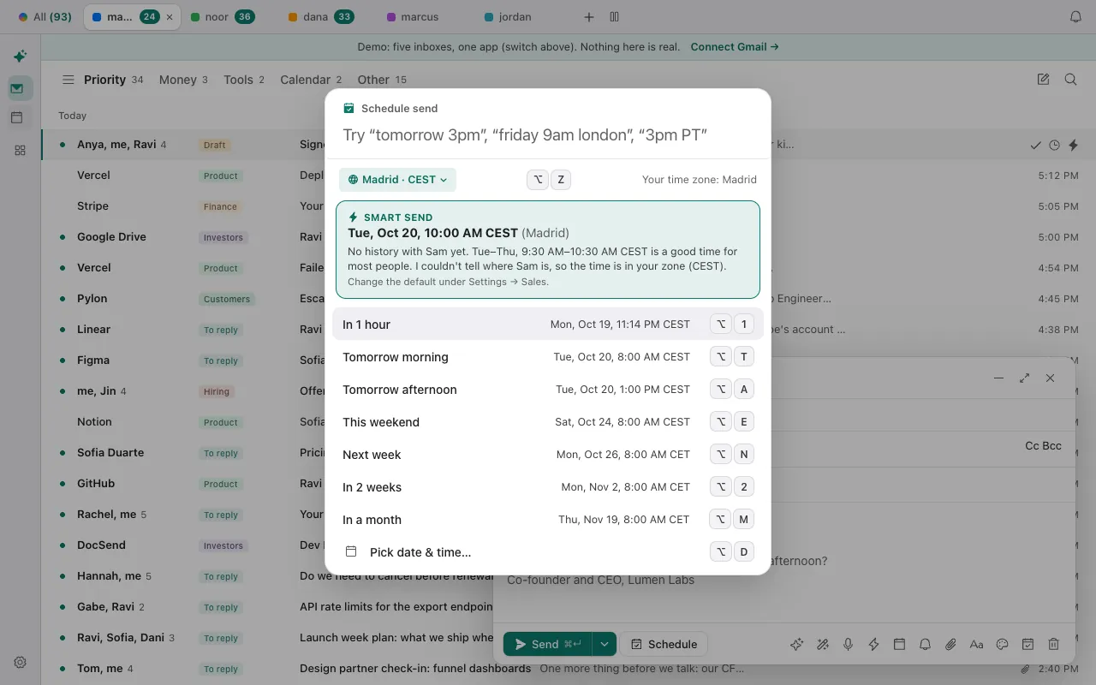
Task: Select the 'In 1 hour' schedule option
Action: coord(548,325)
